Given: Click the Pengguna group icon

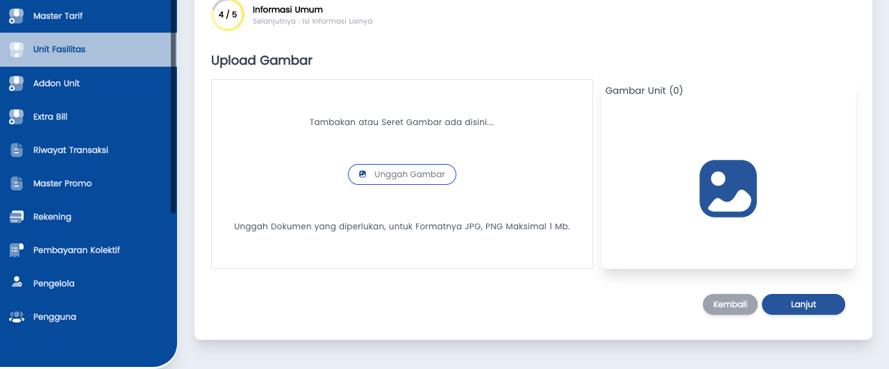Looking at the screenshot, I should click(17, 317).
